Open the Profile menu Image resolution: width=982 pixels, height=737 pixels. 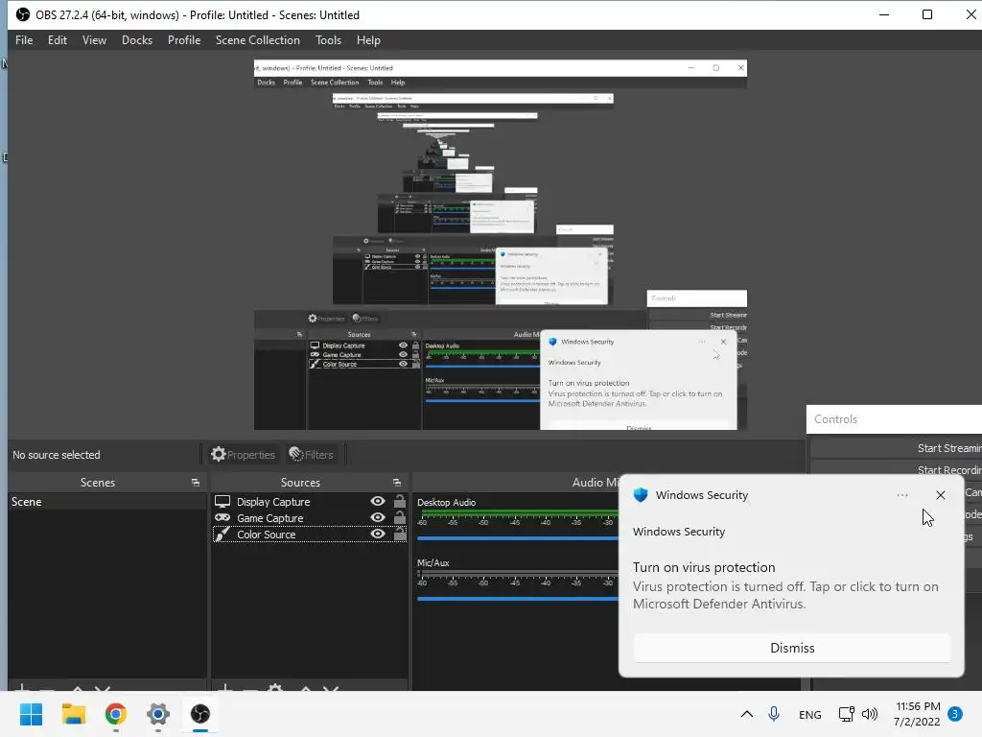183,40
